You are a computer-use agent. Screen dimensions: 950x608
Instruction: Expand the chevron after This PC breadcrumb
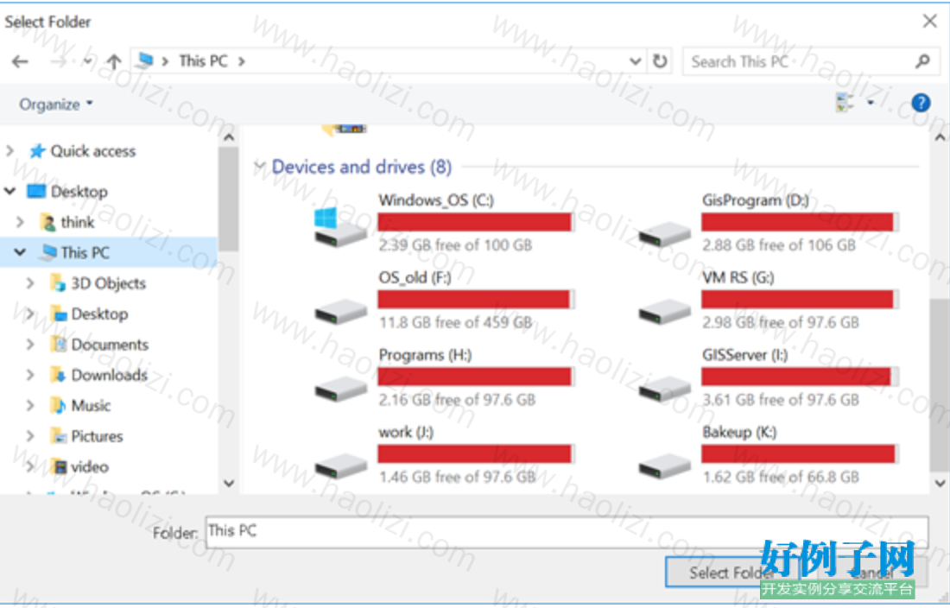click(x=242, y=61)
